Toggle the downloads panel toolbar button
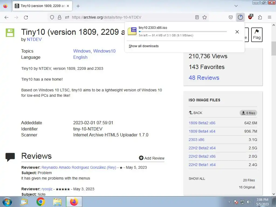The image size is (276, 207). pos(240,17)
